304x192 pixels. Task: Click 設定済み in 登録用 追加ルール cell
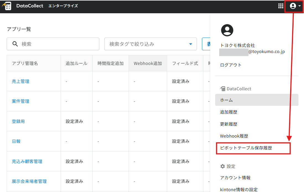(x=74, y=121)
